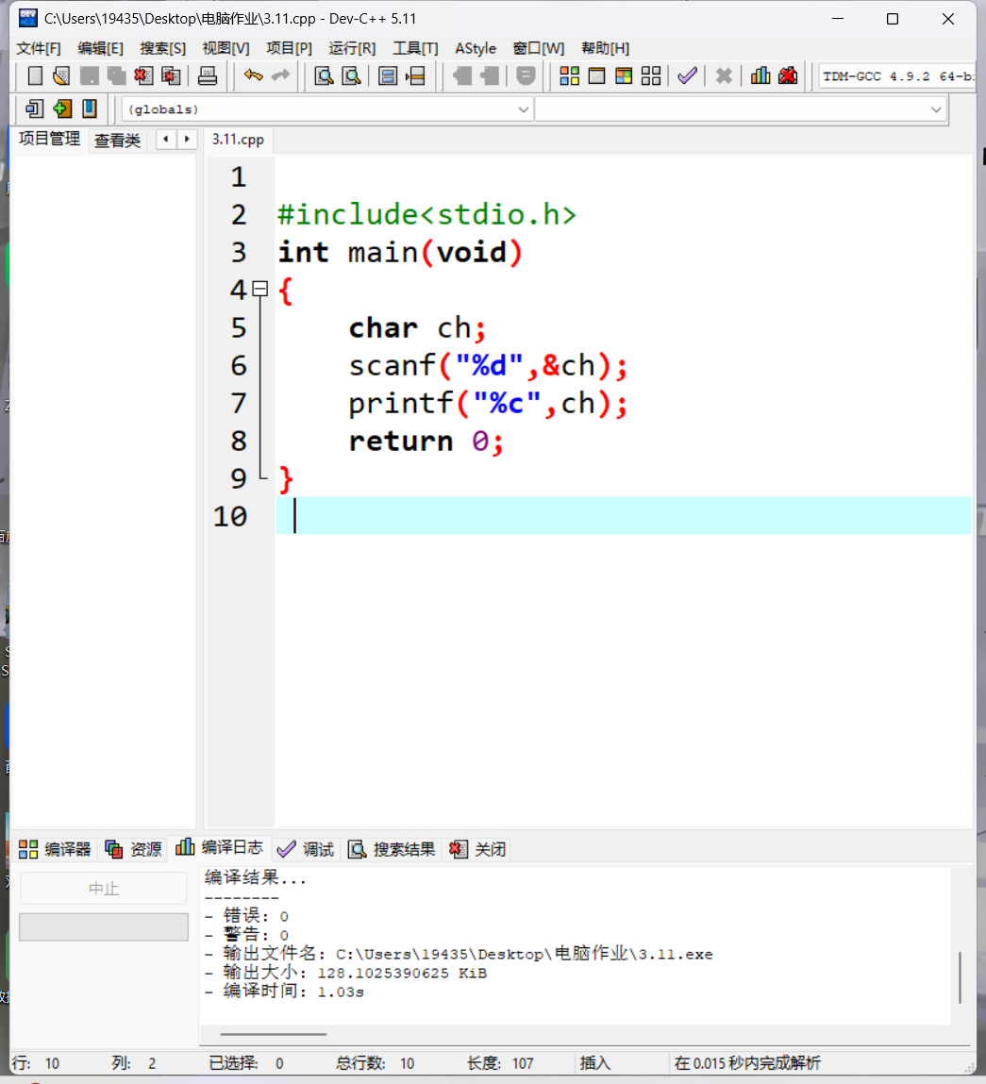The image size is (986, 1084).
Task: Open the 文件[F] menu
Action: [x=39, y=48]
